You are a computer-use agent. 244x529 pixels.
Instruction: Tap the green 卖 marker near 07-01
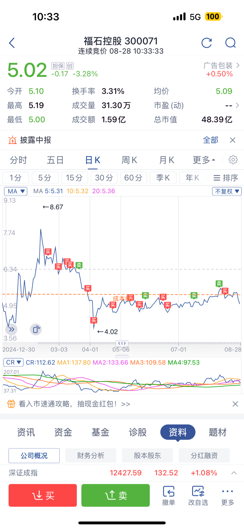(x=194, y=295)
